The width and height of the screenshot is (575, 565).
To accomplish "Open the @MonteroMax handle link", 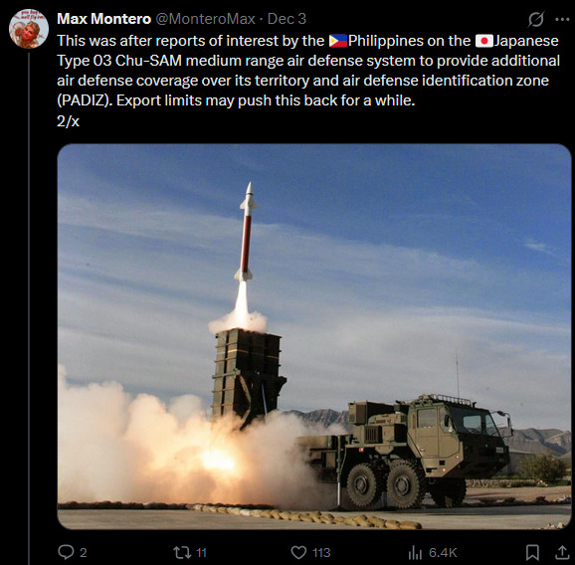I will pos(205,19).
